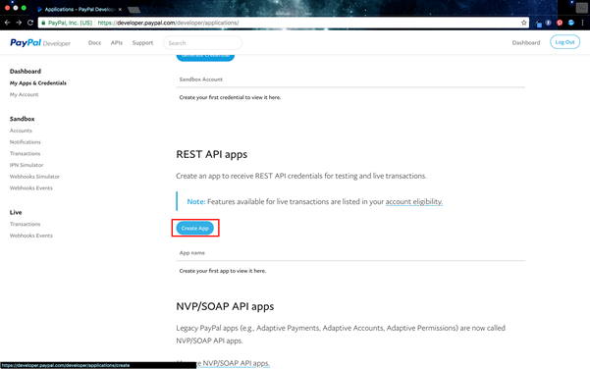The width and height of the screenshot is (590, 369).
Task: Follow the account eligibility link
Action: 414,202
